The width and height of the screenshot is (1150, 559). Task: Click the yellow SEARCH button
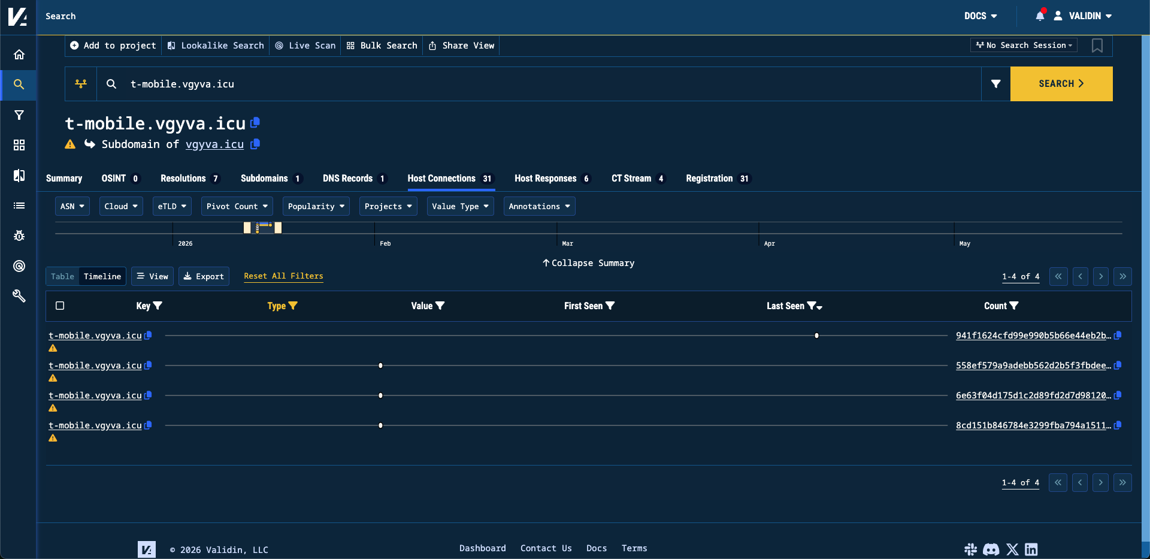click(1061, 84)
